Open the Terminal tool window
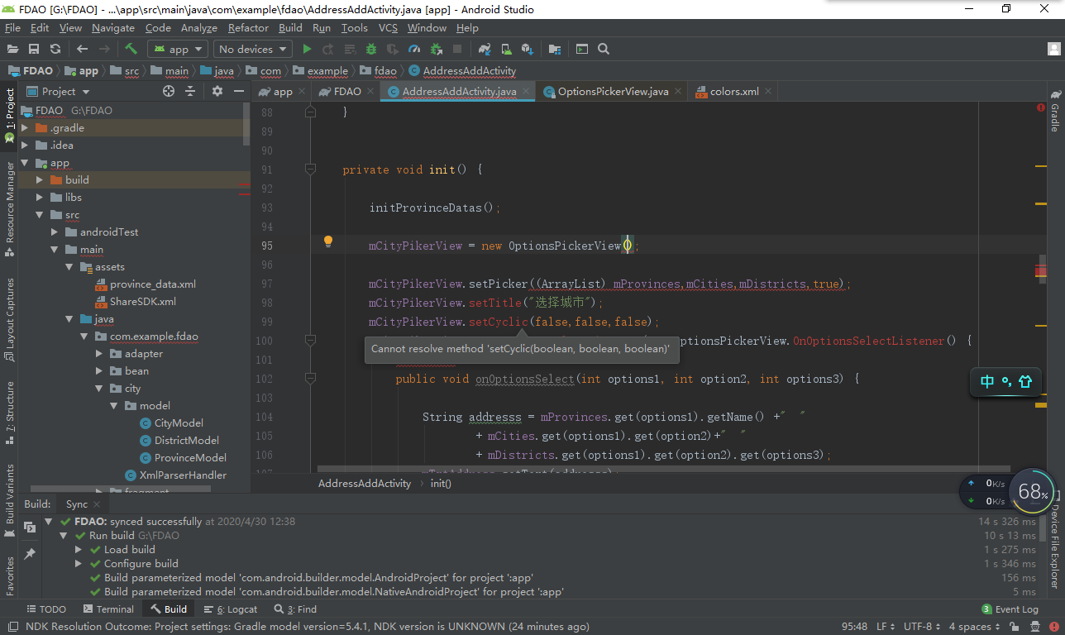Screen dimensions: 1065x635 pos(107,609)
